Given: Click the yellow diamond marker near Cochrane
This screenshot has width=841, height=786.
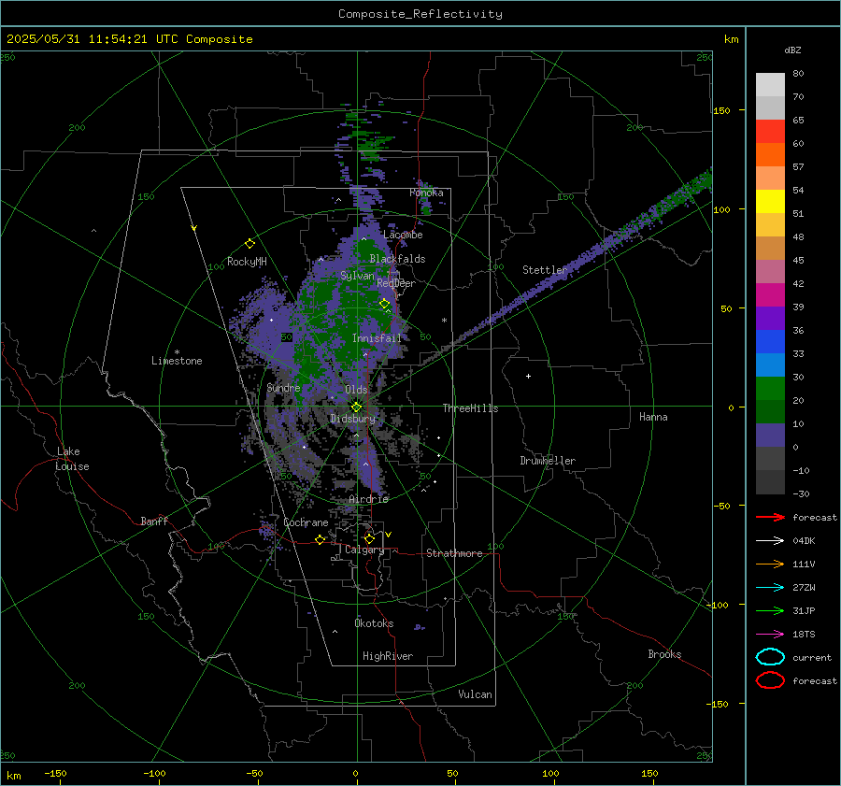Looking at the screenshot, I should pos(321,539).
